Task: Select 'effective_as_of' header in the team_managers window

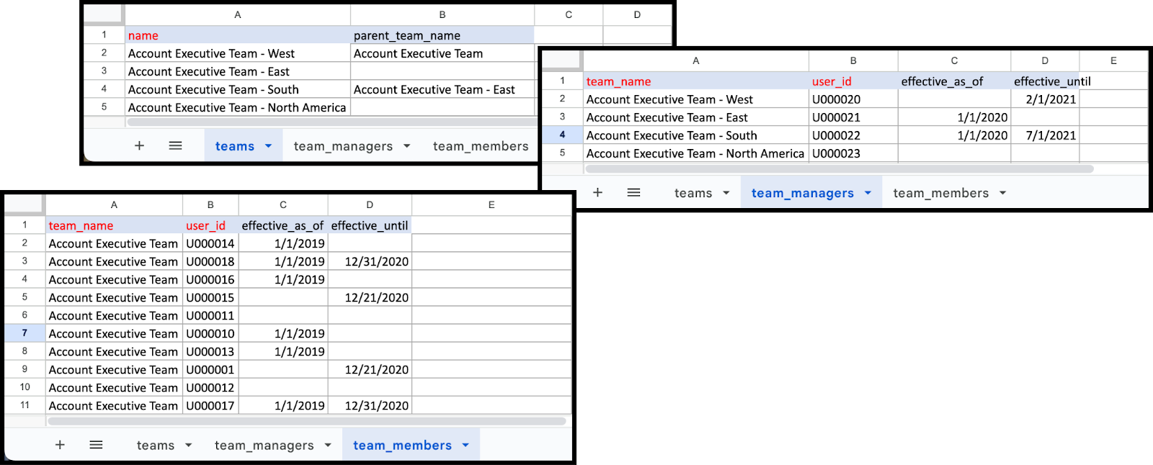Action: click(x=954, y=81)
